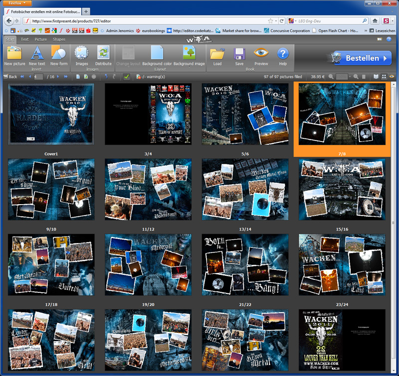The height and width of the screenshot is (376, 399).
Task: Select the highlighted 7/8 spread thumbnail
Action: click(x=342, y=114)
